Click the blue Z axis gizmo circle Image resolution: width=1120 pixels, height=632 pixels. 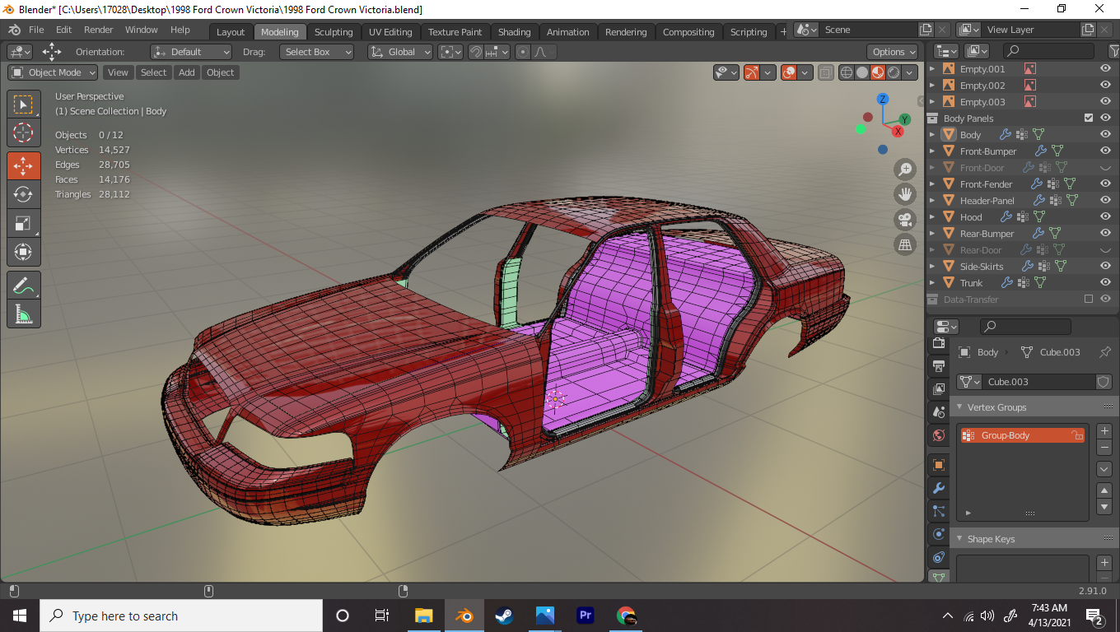[x=882, y=99]
